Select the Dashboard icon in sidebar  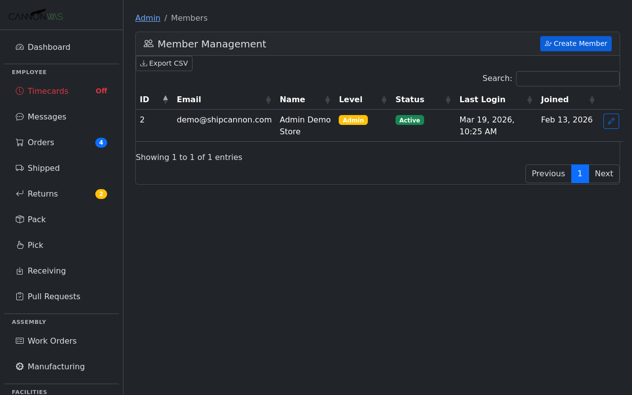pyautogui.click(x=19, y=47)
